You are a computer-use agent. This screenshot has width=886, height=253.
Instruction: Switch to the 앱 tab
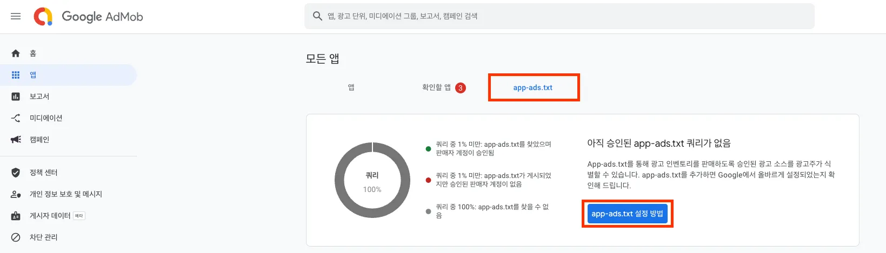coord(351,87)
